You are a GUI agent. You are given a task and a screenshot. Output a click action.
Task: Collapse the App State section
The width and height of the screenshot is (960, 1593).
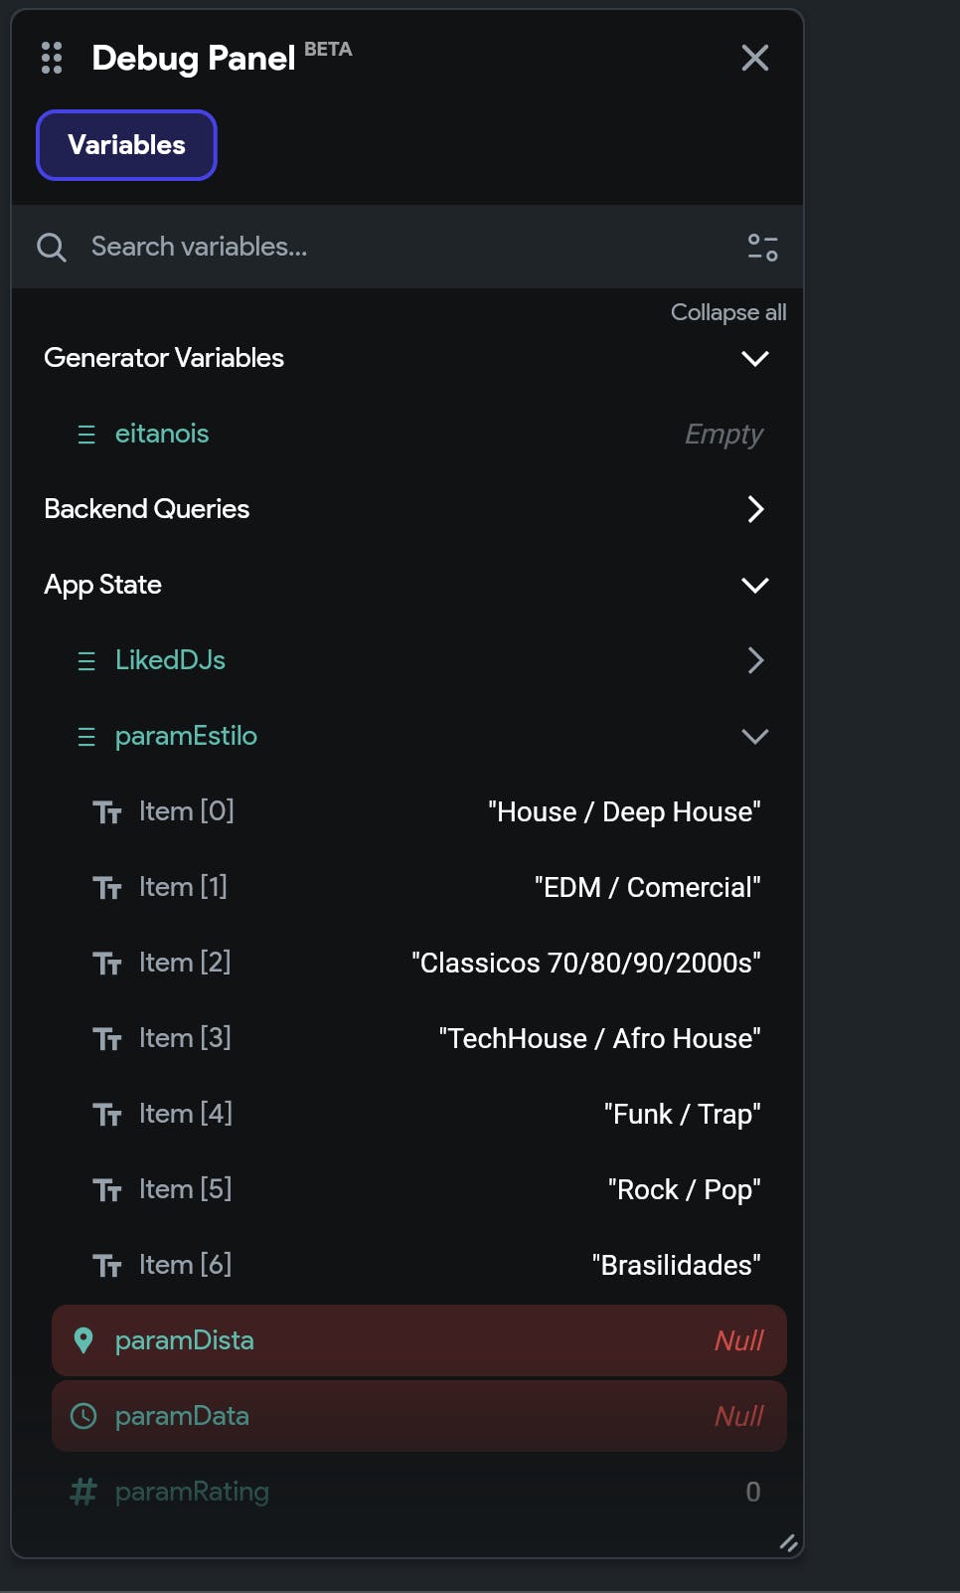click(x=755, y=585)
